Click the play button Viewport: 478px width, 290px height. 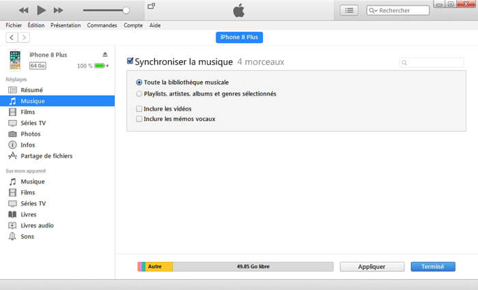(x=41, y=10)
